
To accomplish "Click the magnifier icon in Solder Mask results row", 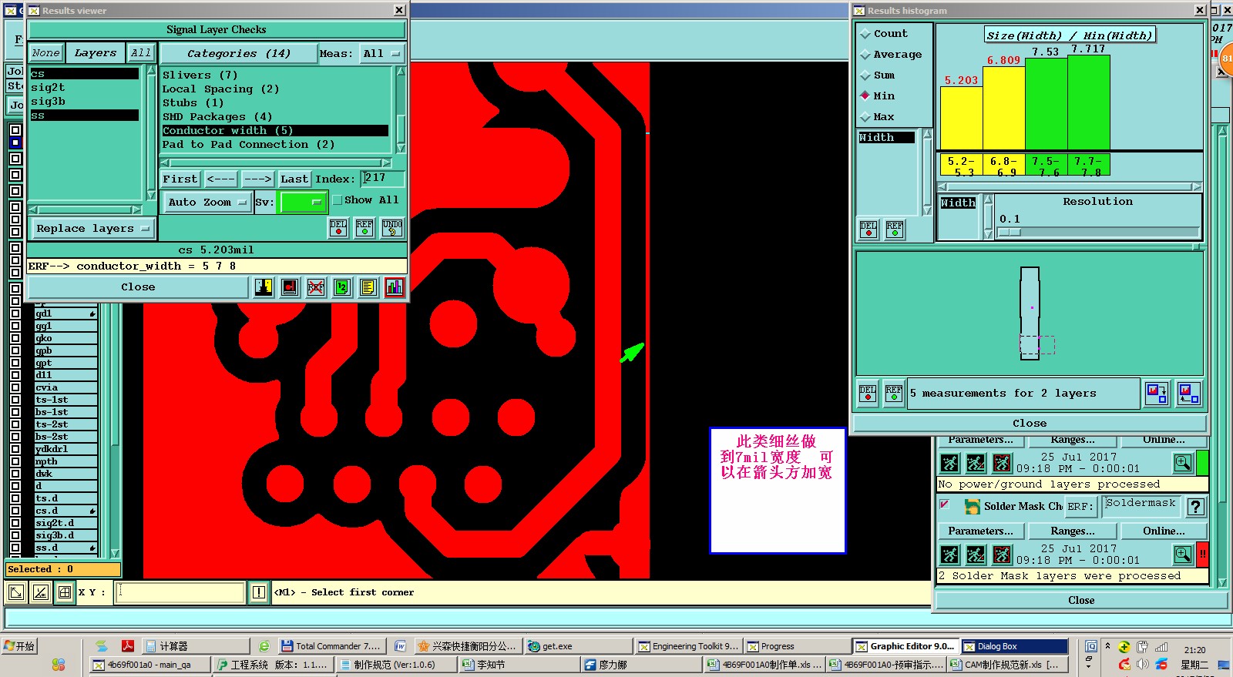I will coord(1183,554).
